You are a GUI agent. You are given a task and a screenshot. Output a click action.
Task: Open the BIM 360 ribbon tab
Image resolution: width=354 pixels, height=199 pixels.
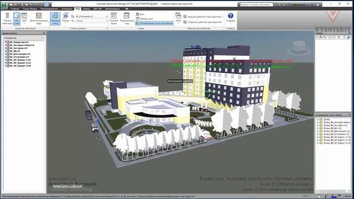click(x=97, y=9)
